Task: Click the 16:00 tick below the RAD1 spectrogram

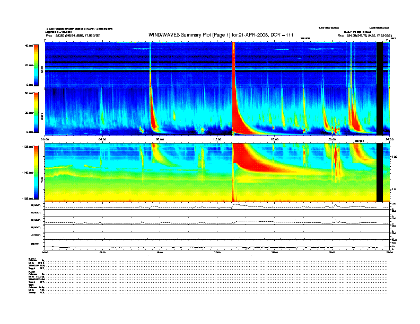Action: 275,139
